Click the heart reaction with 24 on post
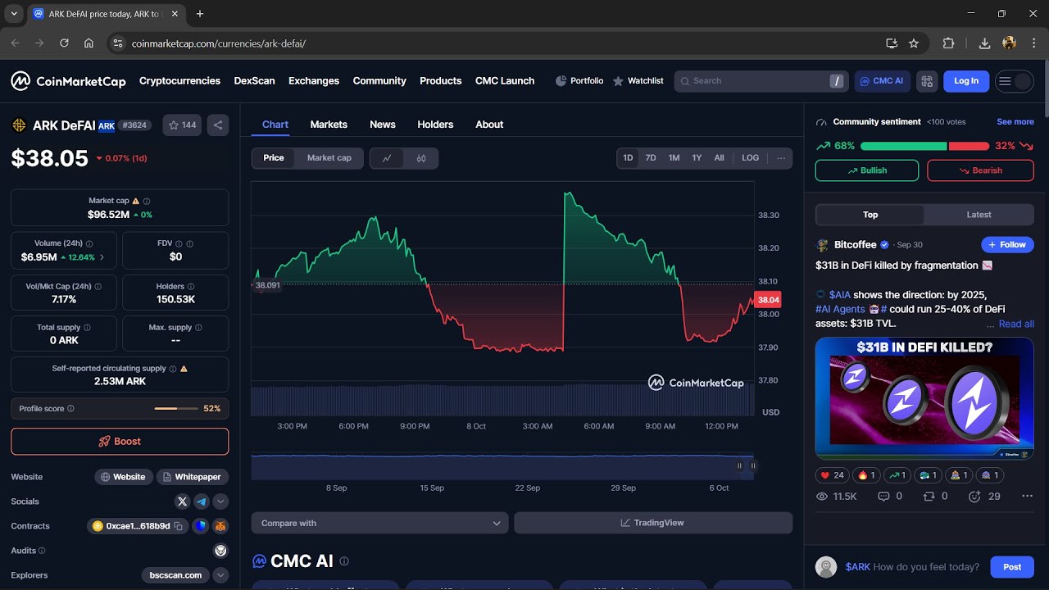This screenshot has height=590, width=1049. [831, 475]
